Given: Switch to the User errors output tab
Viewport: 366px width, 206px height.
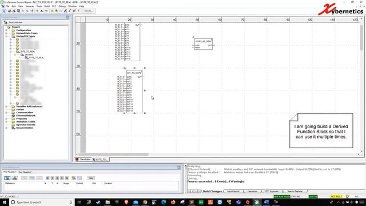Looking at the screenshot, I should click(x=252, y=191).
